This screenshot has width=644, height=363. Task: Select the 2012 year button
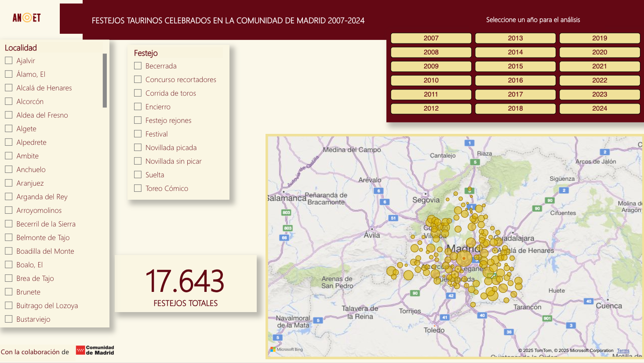431,108
